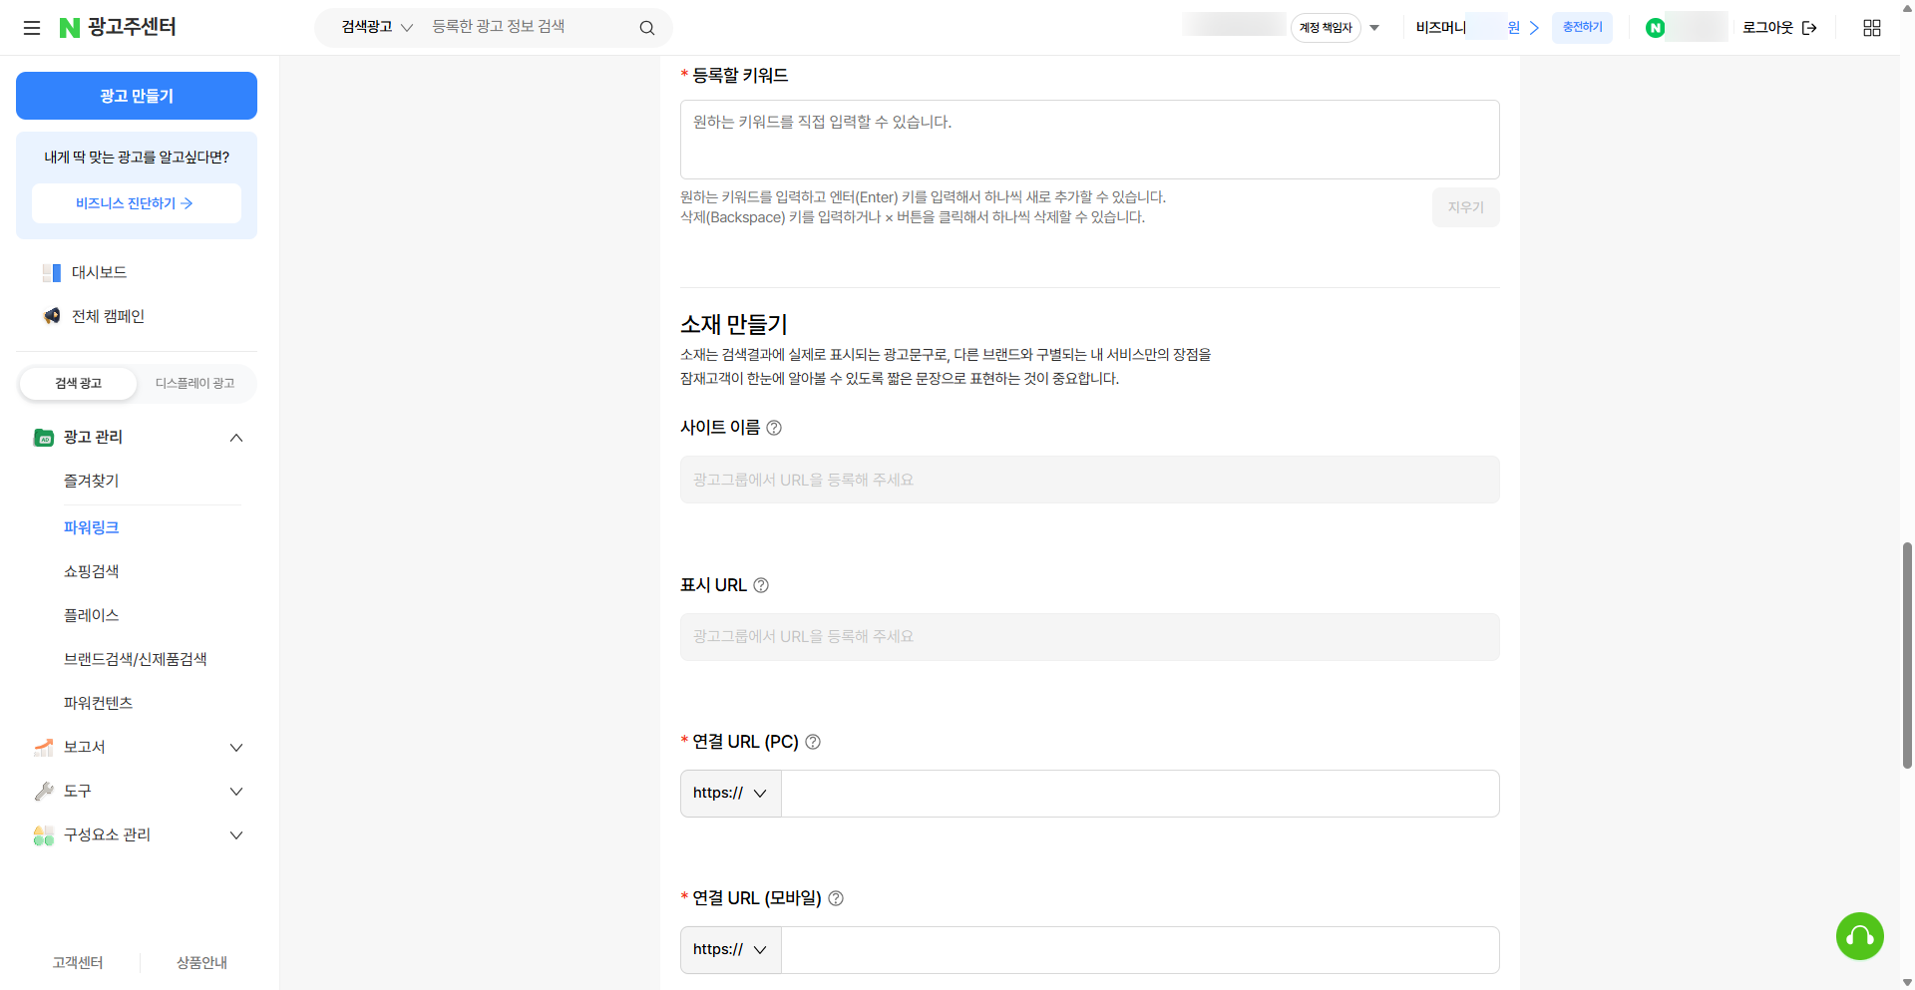
Task: Click the 광고 만들기 button
Action: click(137, 96)
